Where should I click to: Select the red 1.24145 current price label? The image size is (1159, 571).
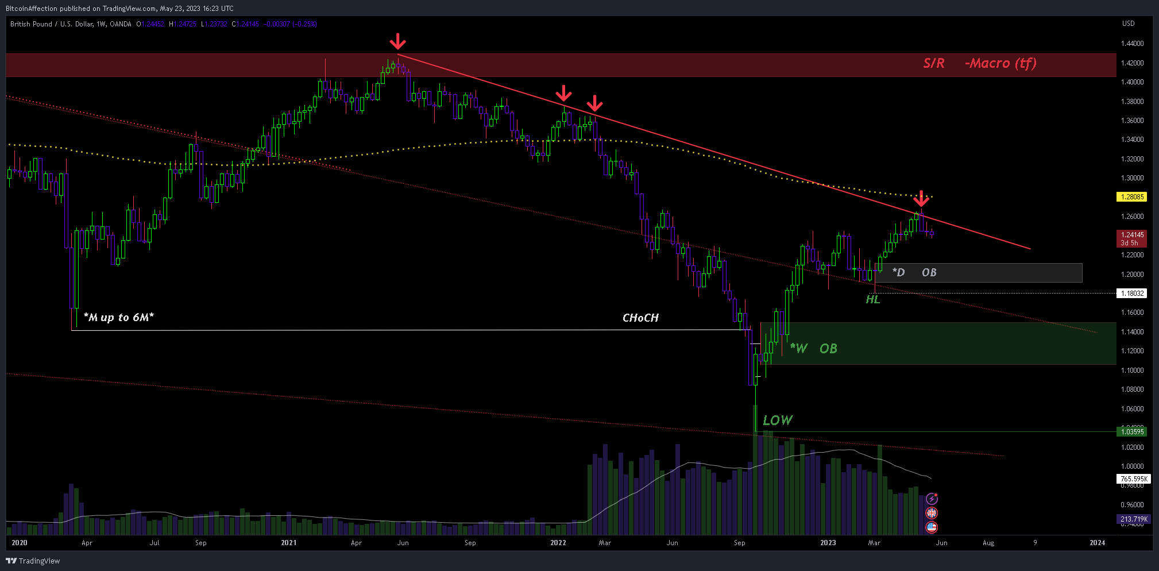pyautogui.click(x=1131, y=238)
